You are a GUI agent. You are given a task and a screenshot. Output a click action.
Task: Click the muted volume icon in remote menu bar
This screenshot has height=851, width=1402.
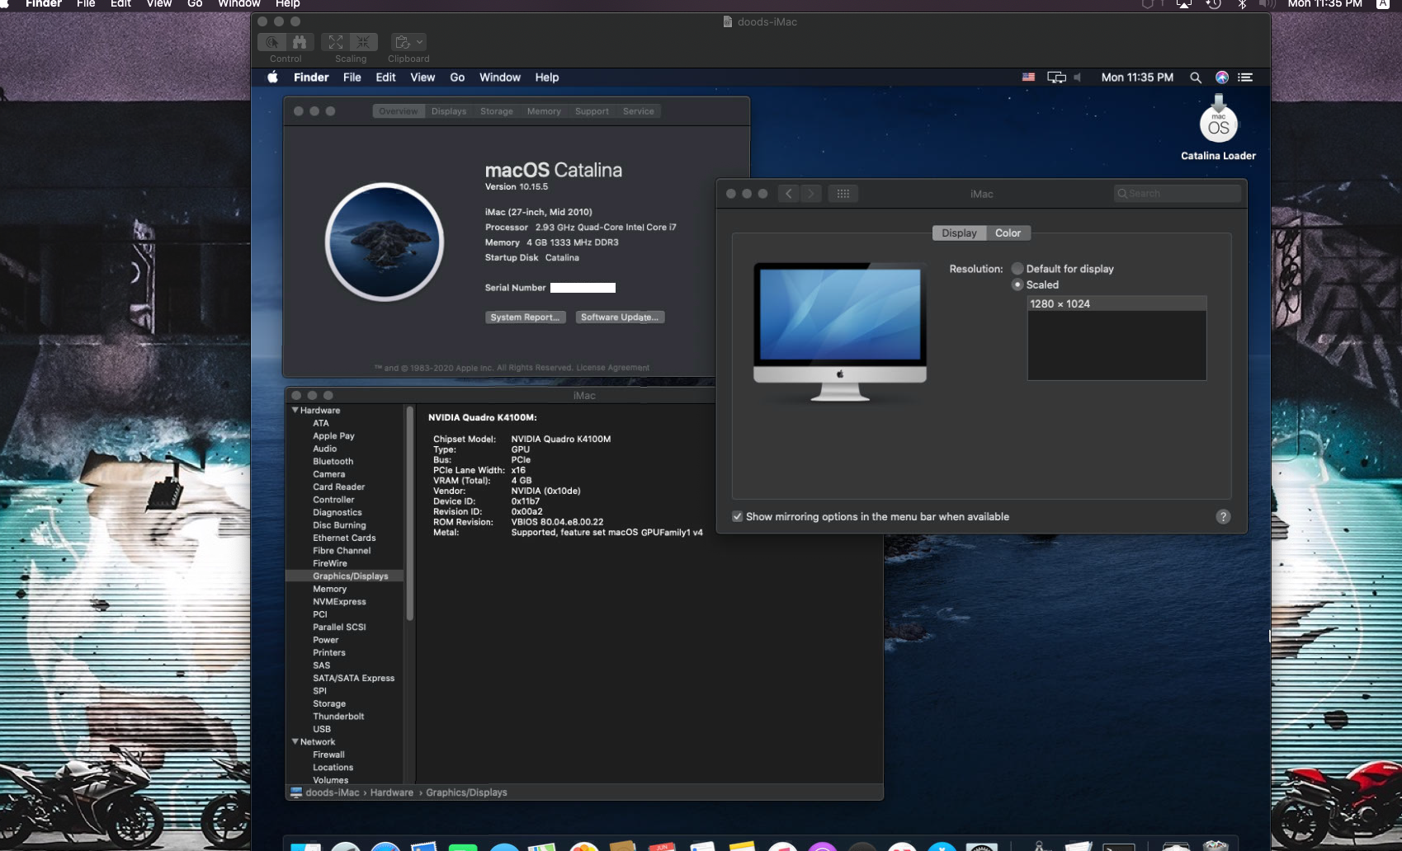click(1077, 78)
